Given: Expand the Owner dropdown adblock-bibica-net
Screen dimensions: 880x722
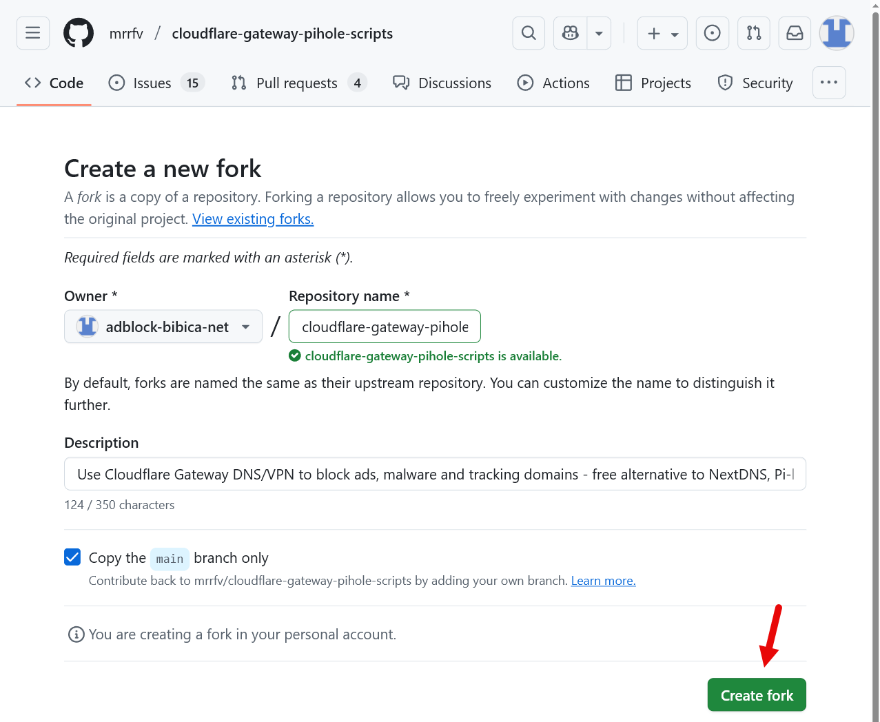Looking at the screenshot, I should [163, 327].
